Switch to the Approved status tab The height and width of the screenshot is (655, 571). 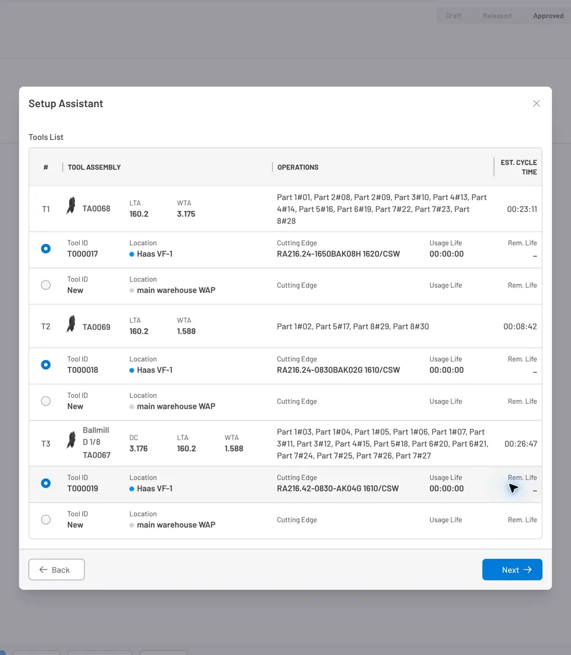click(x=548, y=16)
